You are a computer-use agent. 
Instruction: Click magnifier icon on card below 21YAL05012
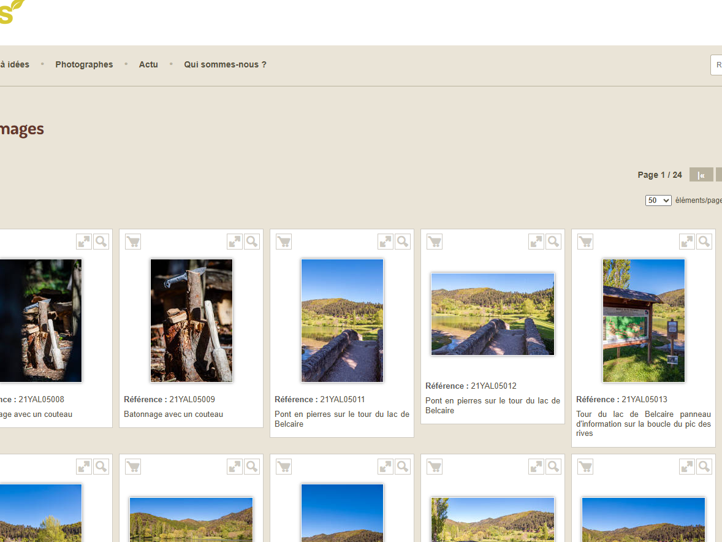tap(553, 467)
